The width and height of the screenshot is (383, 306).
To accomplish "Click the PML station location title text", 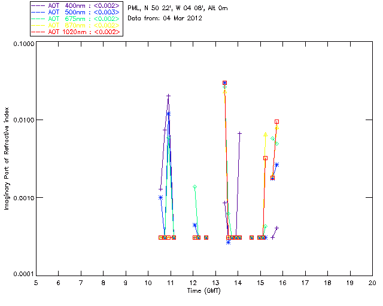I will click(x=178, y=8).
